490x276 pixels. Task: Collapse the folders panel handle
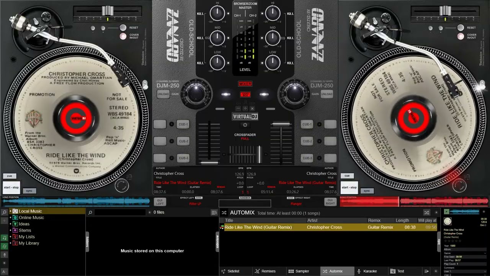(x=87, y=242)
